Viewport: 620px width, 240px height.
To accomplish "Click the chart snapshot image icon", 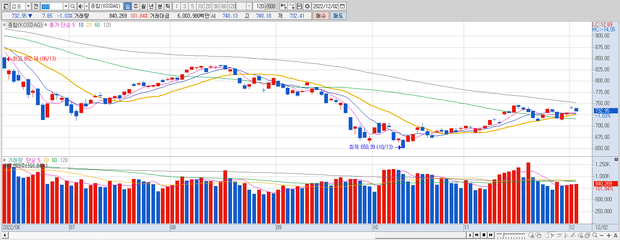I will 588,235.
